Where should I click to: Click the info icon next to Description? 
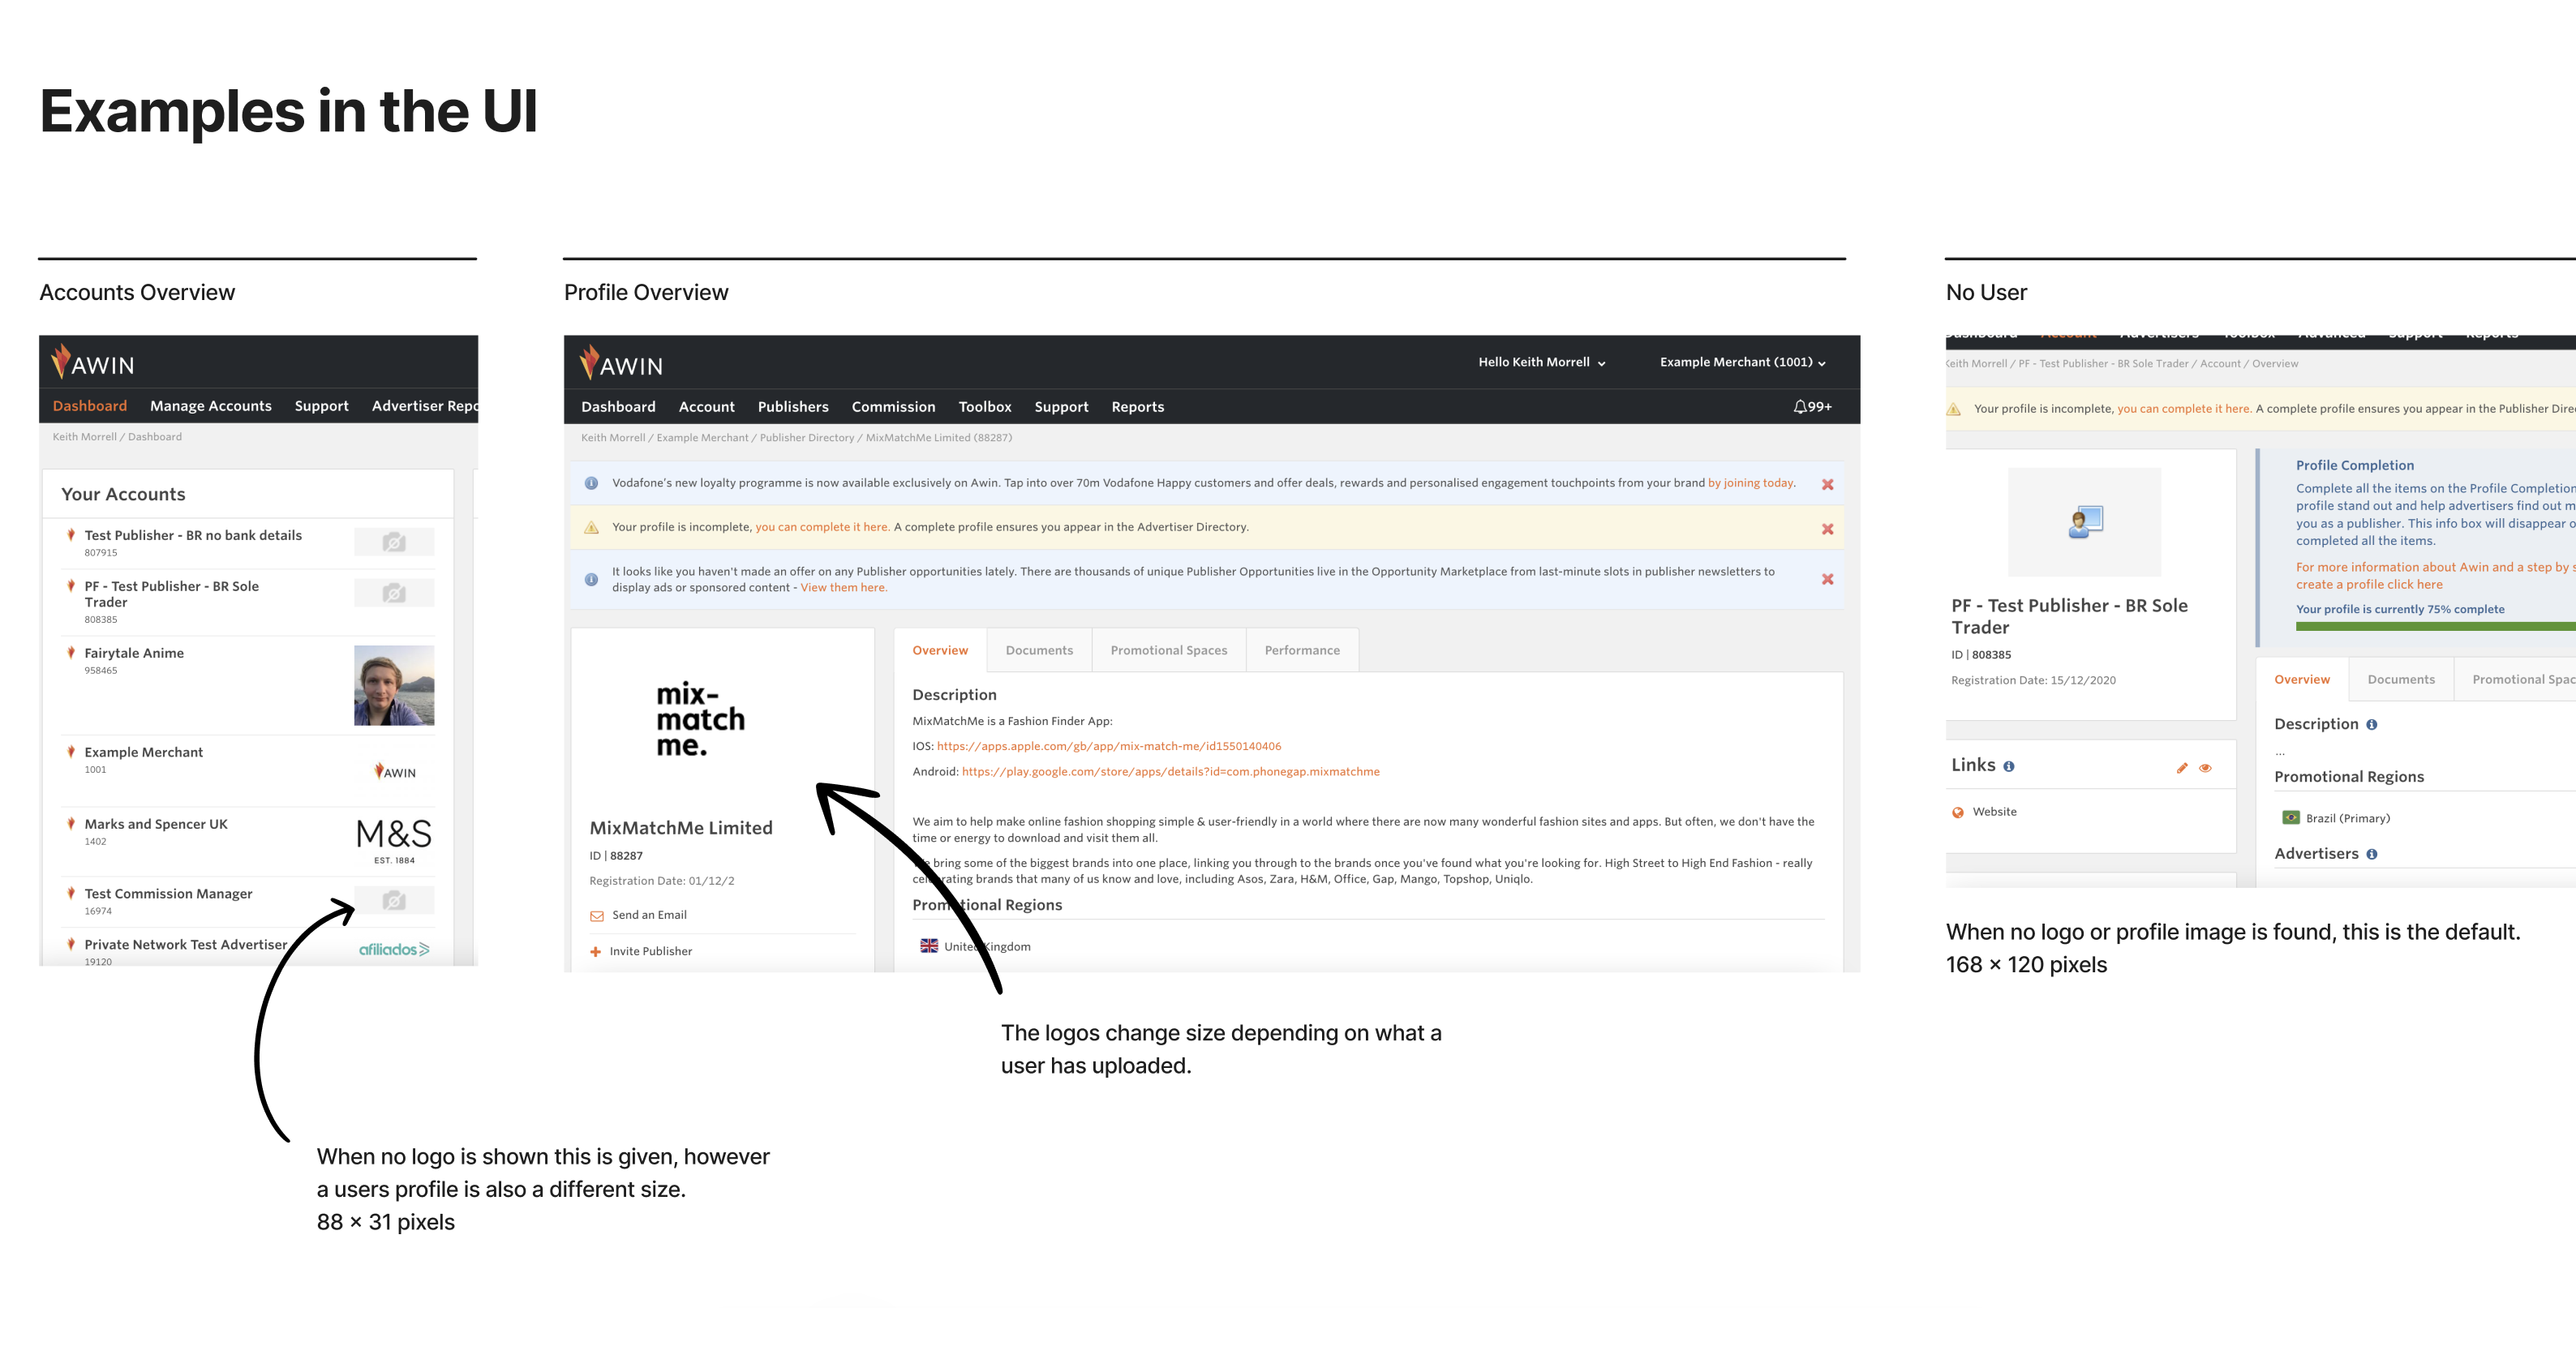coord(2371,725)
